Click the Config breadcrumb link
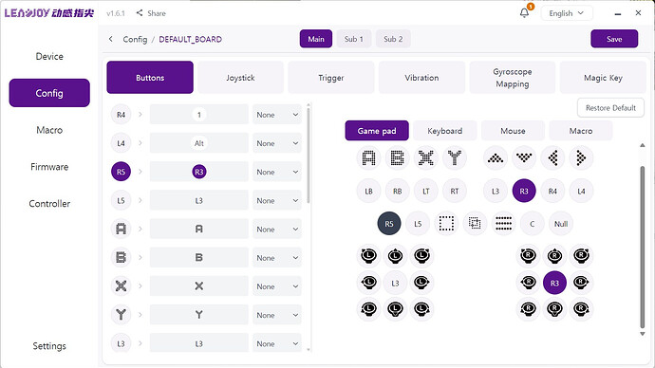Image resolution: width=655 pixels, height=368 pixels. click(135, 39)
